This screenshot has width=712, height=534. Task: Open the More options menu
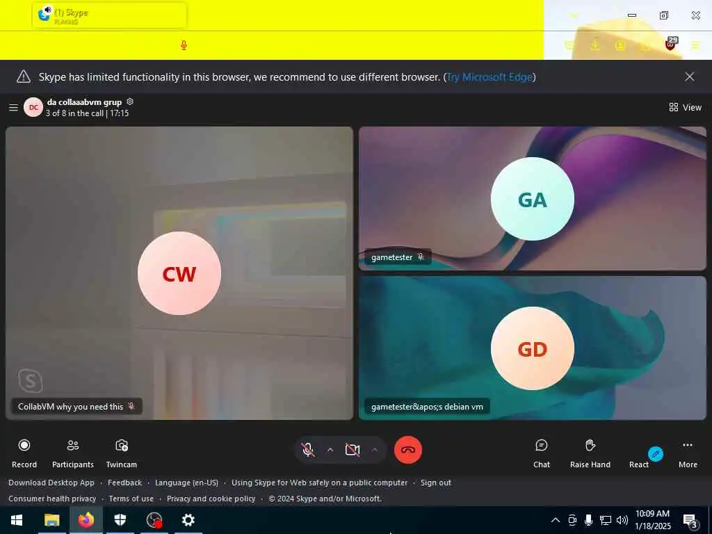688,453
